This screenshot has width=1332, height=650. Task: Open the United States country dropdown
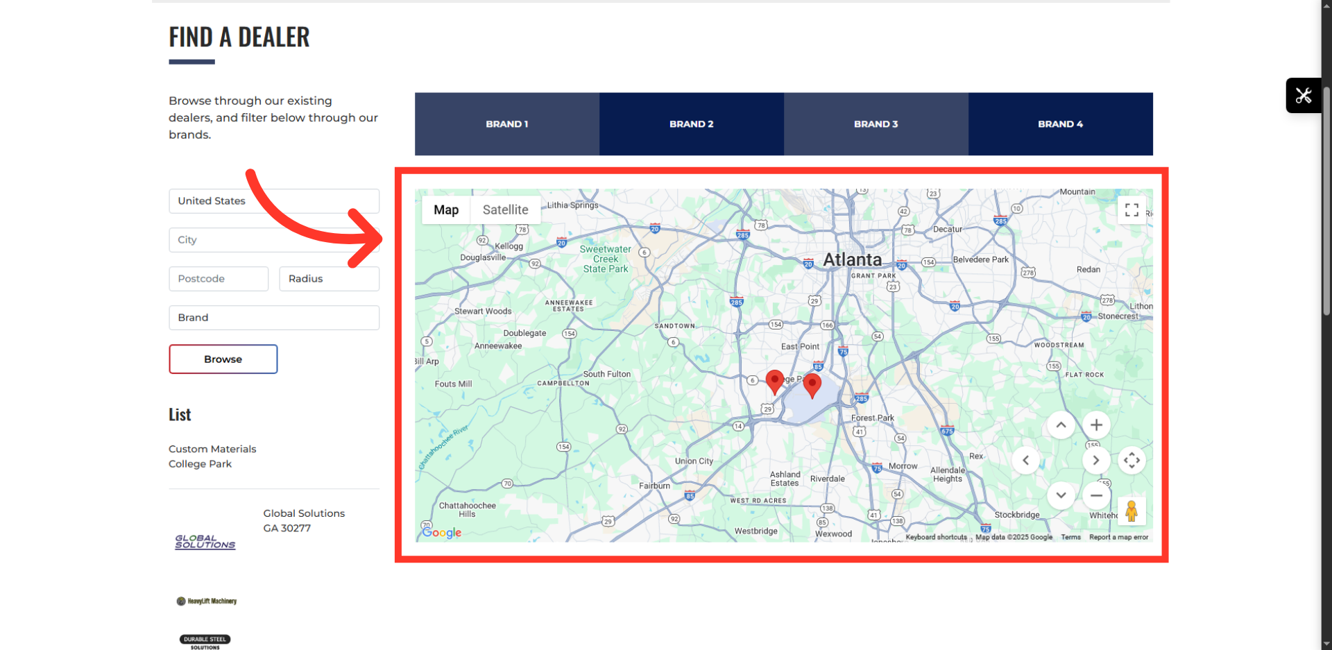[274, 201]
